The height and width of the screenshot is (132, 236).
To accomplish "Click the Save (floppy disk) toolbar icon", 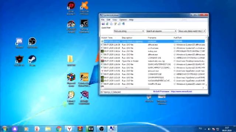I will point(103,24).
